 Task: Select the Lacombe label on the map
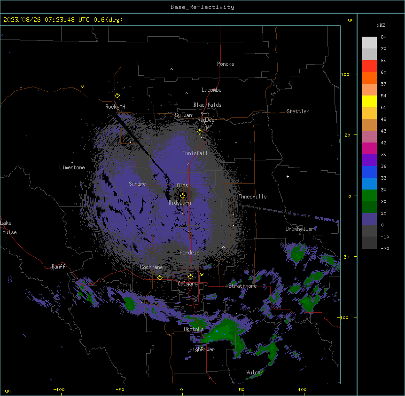click(x=211, y=90)
